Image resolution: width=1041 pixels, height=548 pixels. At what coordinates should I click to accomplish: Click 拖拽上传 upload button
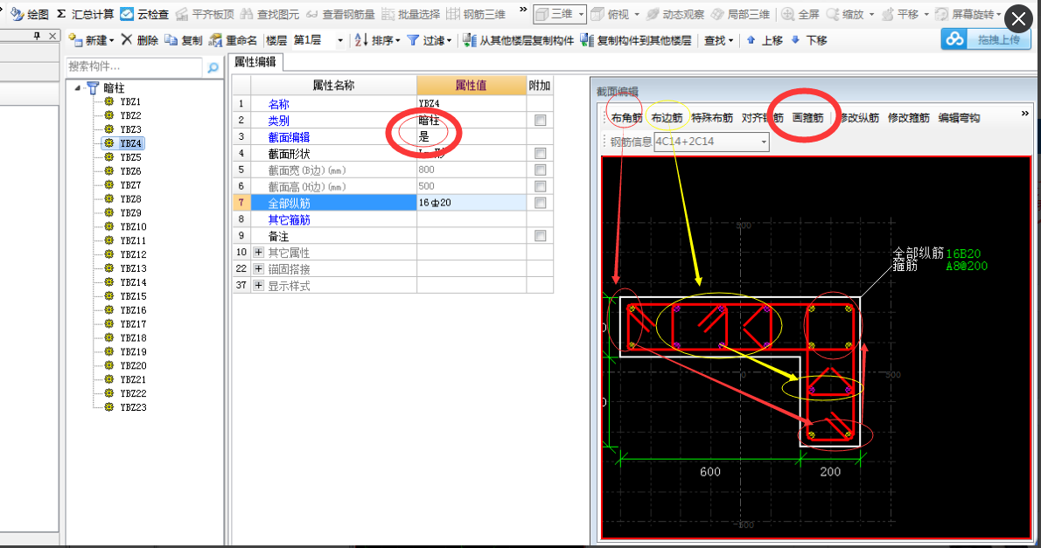[998, 40]
